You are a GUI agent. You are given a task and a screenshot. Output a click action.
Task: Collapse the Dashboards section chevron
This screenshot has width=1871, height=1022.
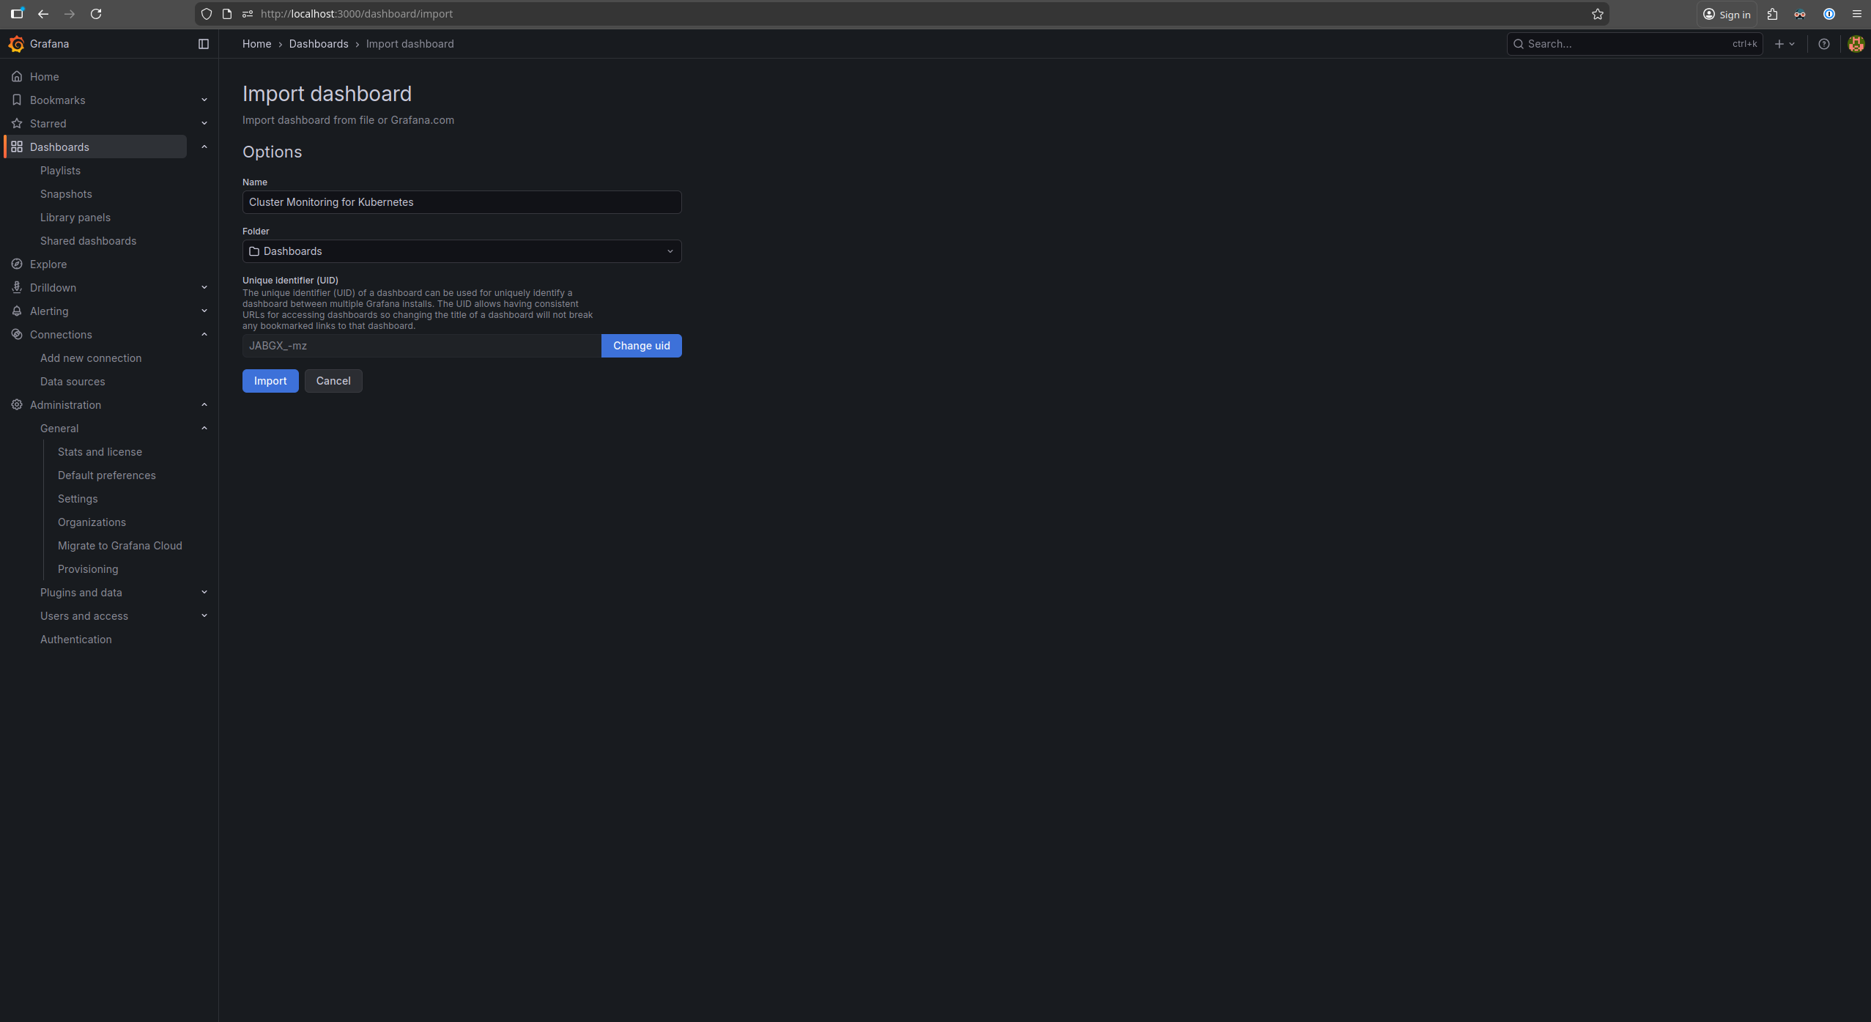pos(204,147)
